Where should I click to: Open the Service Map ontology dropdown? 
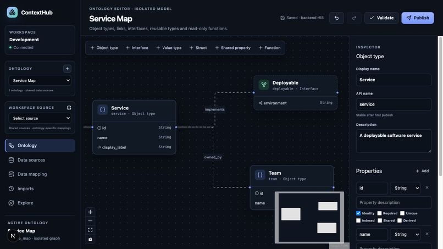click(40, 81)
